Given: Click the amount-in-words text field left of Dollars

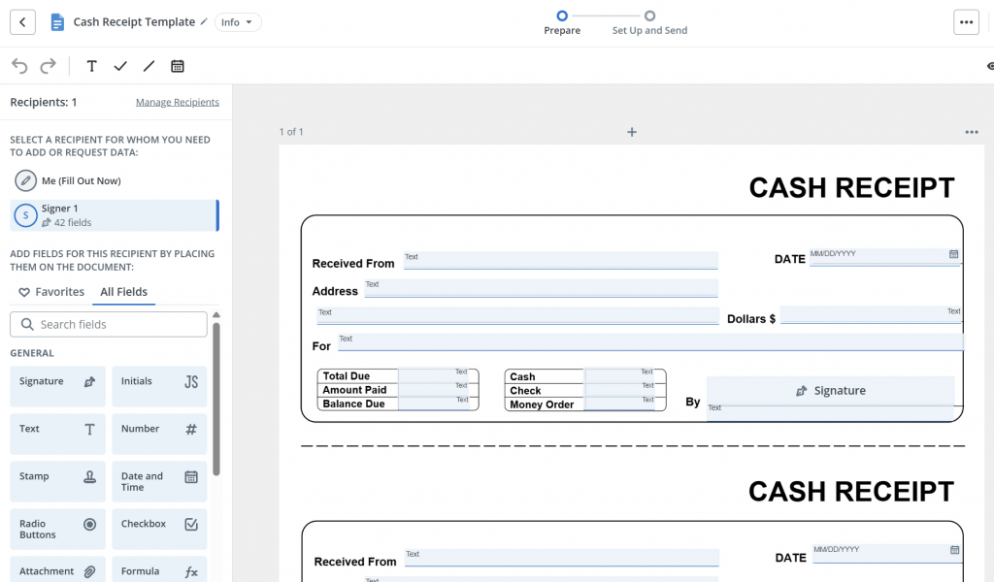Looking at the screenshot, I should coord(518,315).
